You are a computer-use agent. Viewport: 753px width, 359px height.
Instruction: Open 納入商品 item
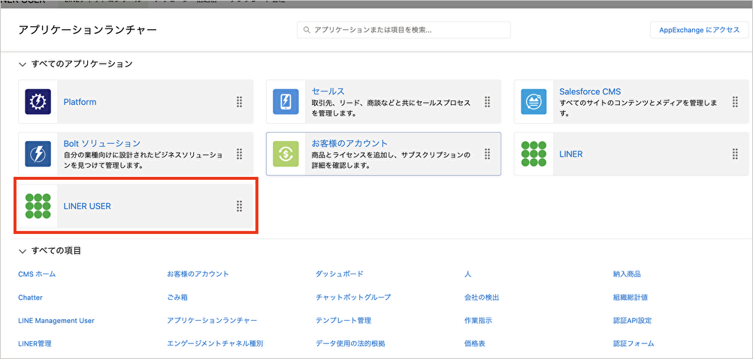tap(627, 274)
